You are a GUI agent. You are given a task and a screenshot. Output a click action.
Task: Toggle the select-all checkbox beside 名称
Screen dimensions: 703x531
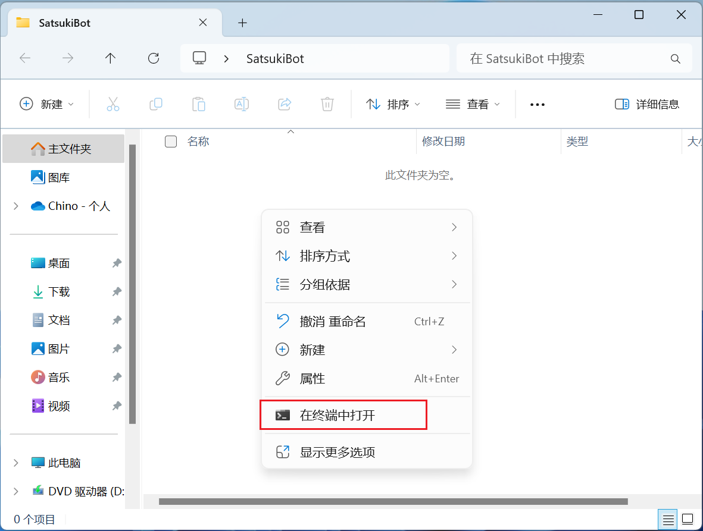click(171, 142)
